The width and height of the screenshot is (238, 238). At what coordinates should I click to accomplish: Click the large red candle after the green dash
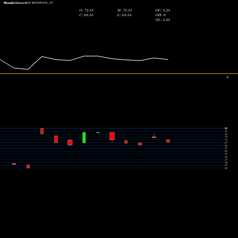point(112,136)
